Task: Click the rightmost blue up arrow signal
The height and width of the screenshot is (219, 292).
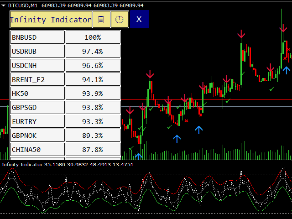Action: coord(286,70)
